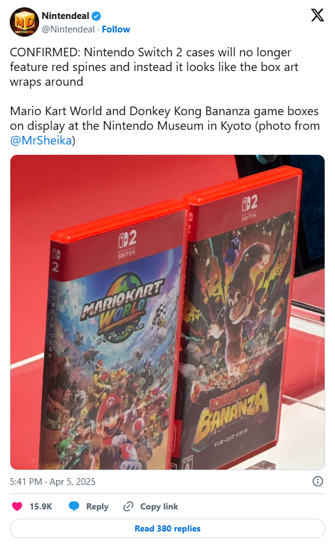
Task: Click the Reply text label
Action: (x=97, y=506)
